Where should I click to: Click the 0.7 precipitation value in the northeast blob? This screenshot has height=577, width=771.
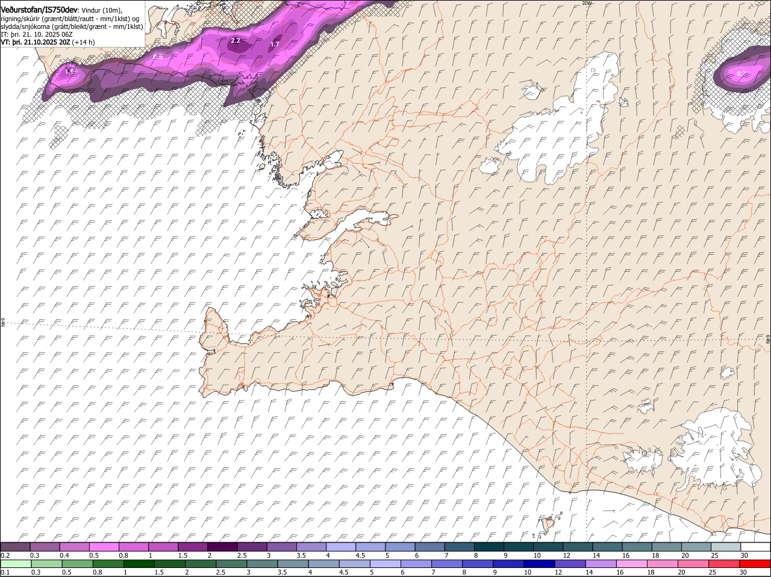(741, 73)
